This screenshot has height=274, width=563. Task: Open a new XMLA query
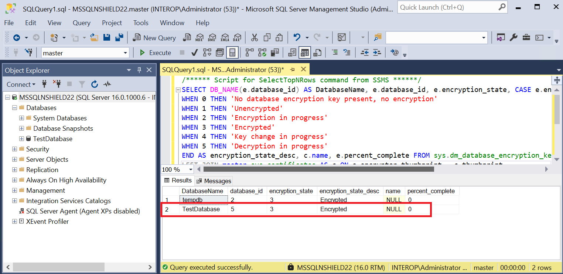tap(224, 38)
